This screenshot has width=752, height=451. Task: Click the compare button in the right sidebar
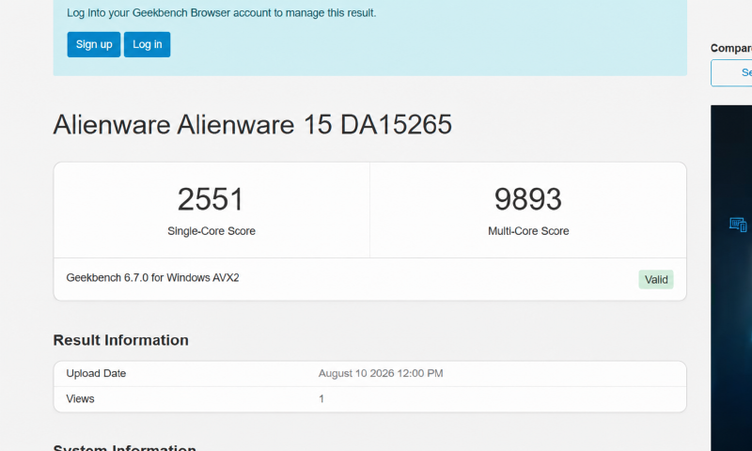tap(731, 73)
